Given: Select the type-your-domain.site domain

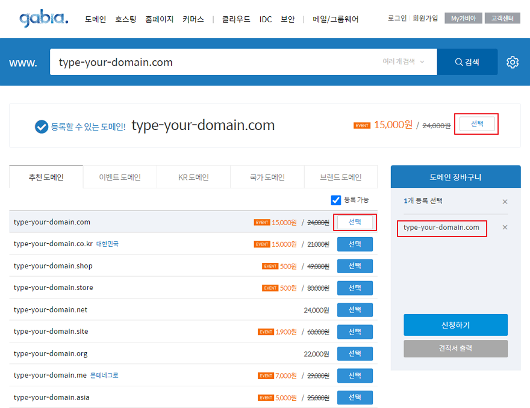Looking at the screenshot, I should pyautogui.click(x=355, y=332).
